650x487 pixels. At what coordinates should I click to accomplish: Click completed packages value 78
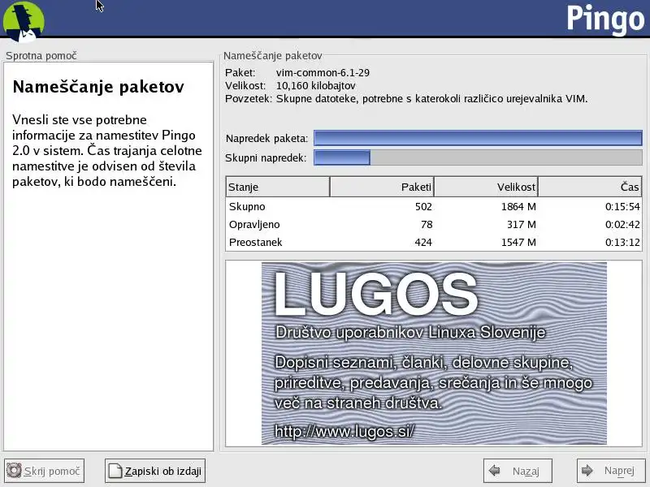(427, 225)
